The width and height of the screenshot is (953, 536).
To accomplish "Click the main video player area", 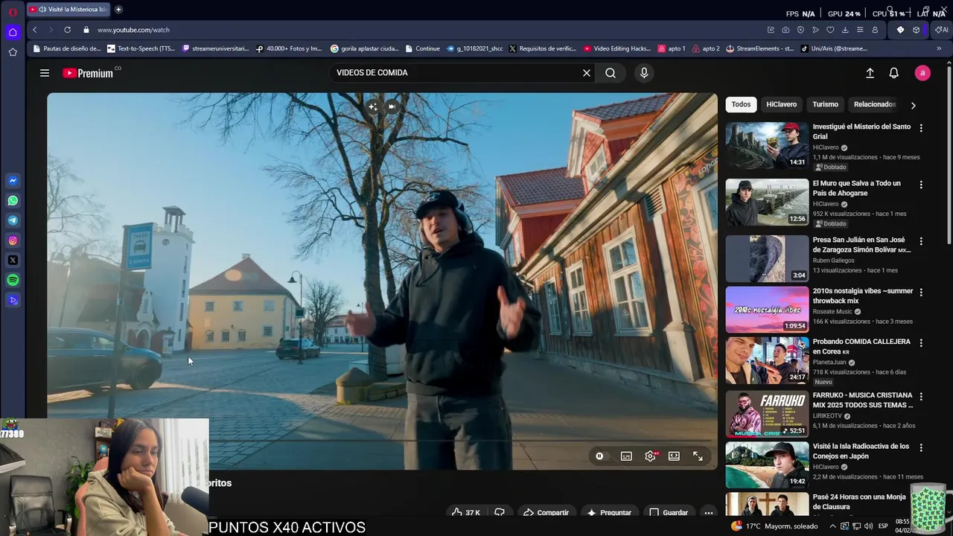I will click(x=382, y=281).
